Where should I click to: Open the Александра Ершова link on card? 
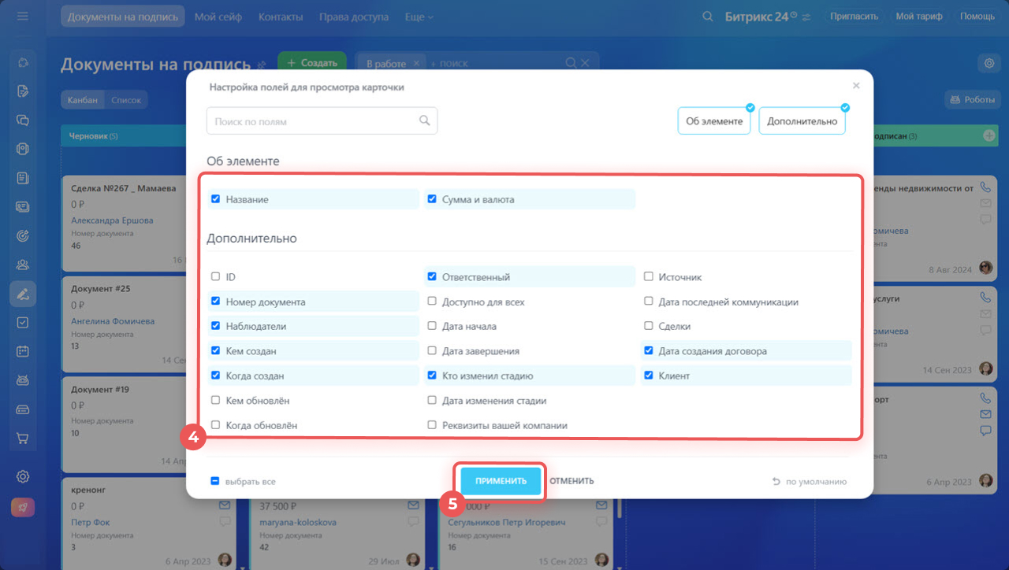pos(112,220)
